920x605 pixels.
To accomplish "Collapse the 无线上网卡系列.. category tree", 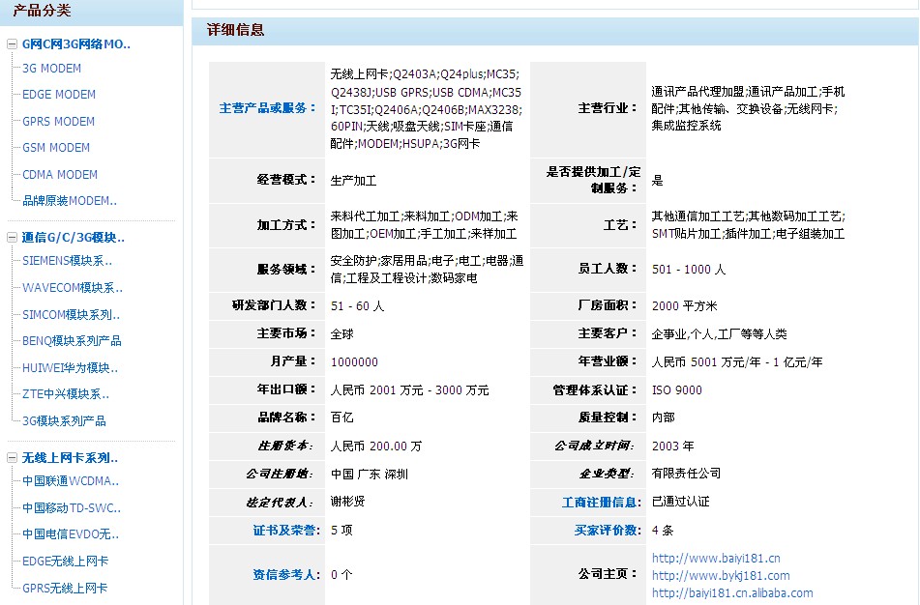I will point(12,458).
